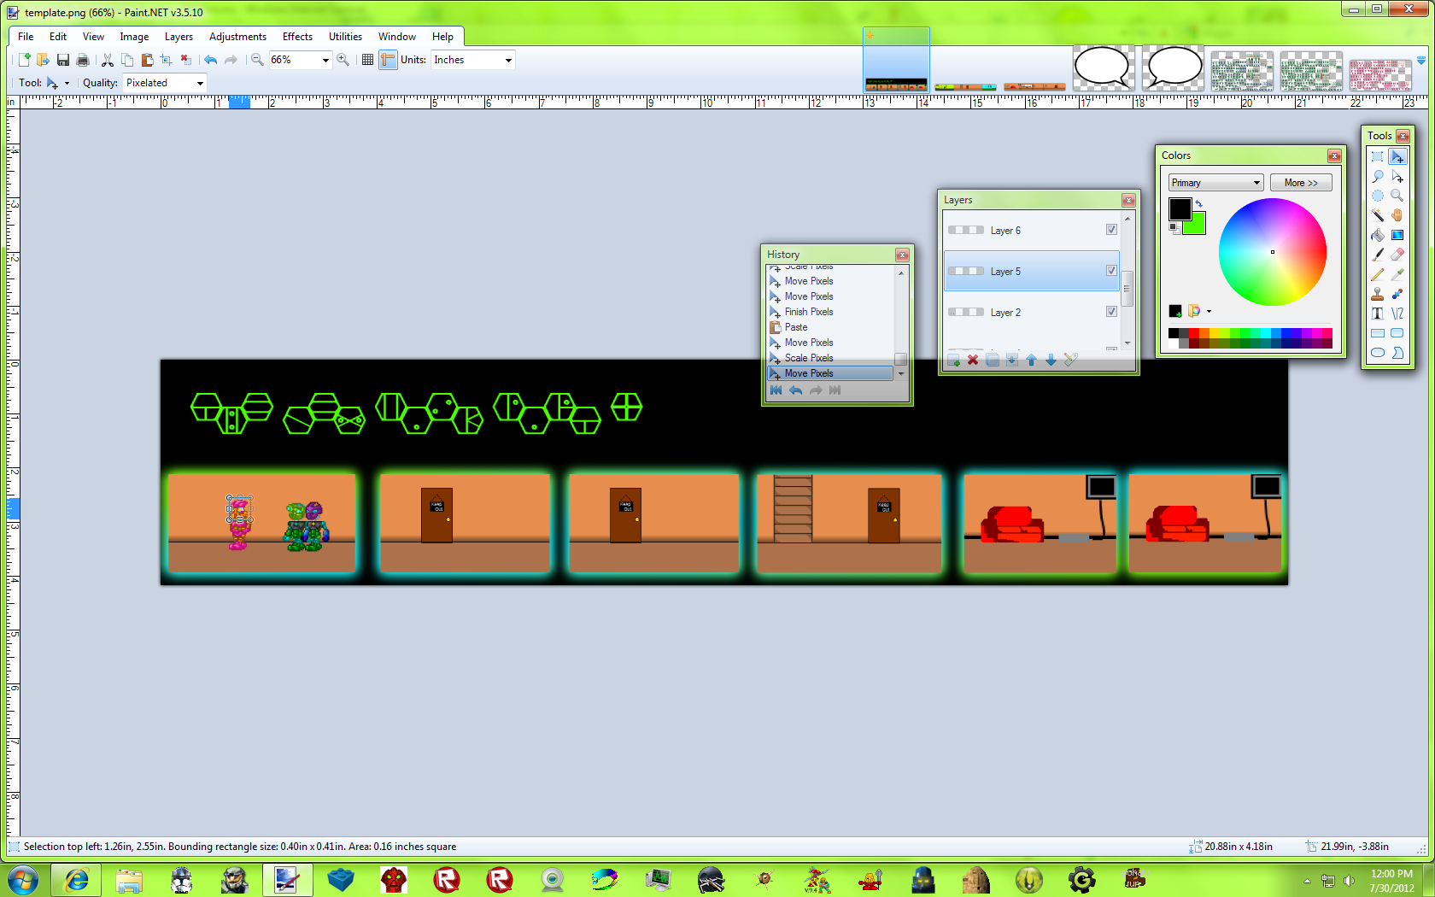Viewport: 1435px width, 897px height.
Task: Open the Windows Start menu
Action: click(x=23, y=879)
